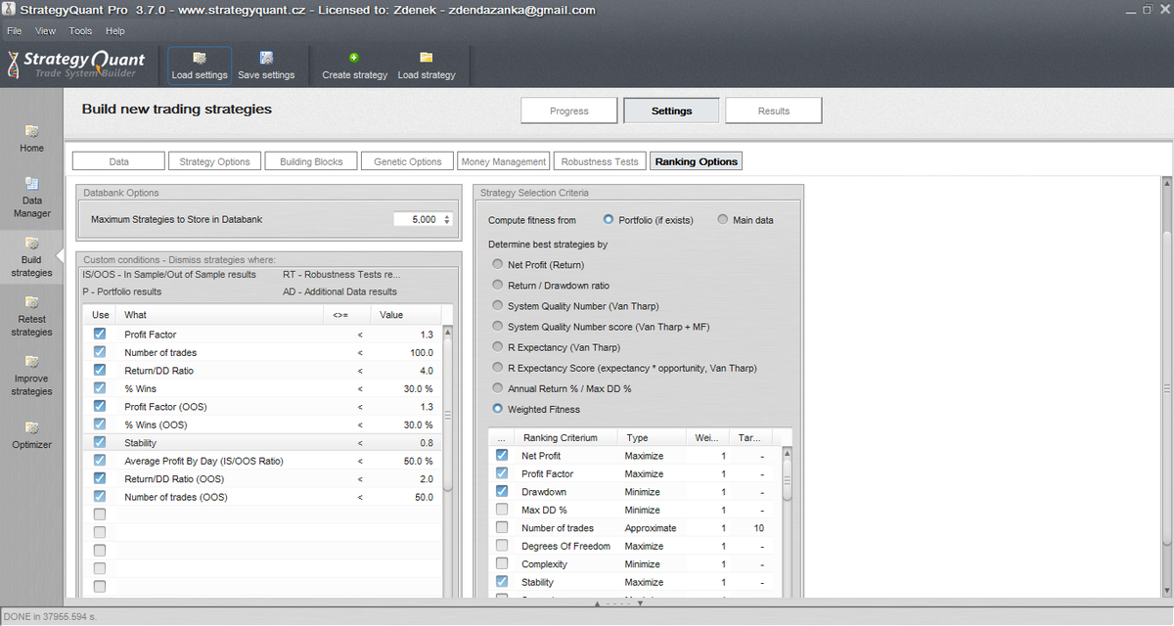
Task: Uncheck the % Wins condition
Action: click(99, 388)
